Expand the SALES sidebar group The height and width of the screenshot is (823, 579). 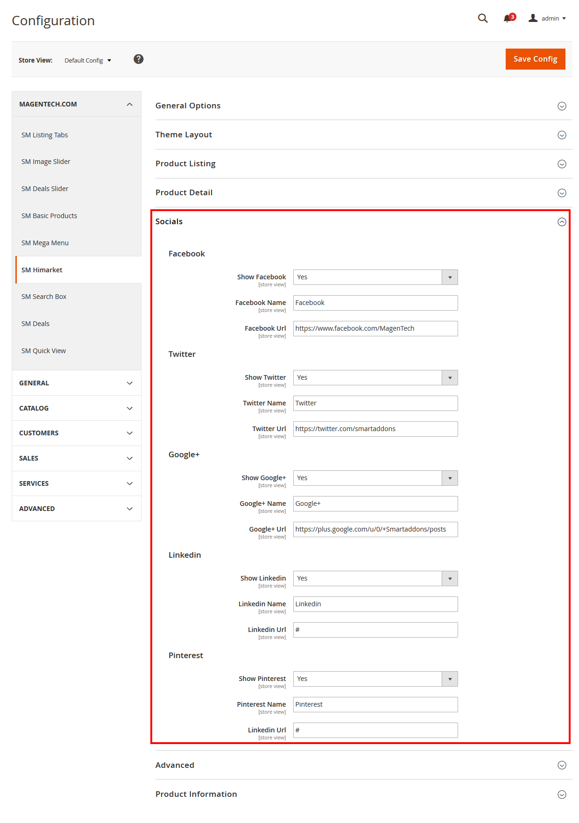[77, 458]
